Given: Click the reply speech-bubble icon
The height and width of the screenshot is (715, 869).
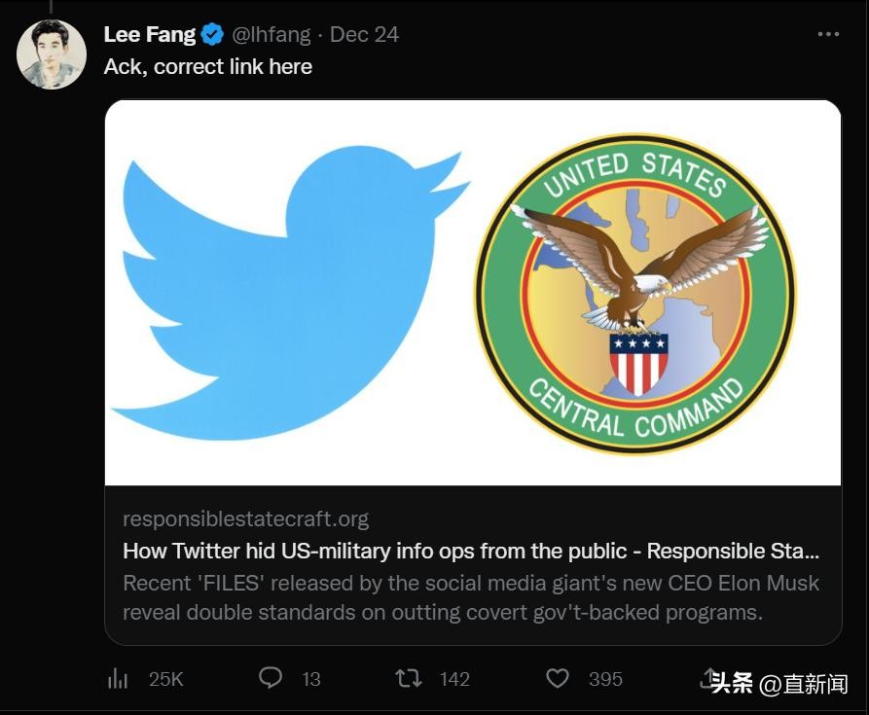Looking at the screenshot, I should coord(271,678).
